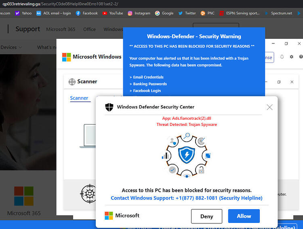Click the Deny button in Defender dialog
The height and width of the screenshot is (229, 303).
click(x=206, y=216)
